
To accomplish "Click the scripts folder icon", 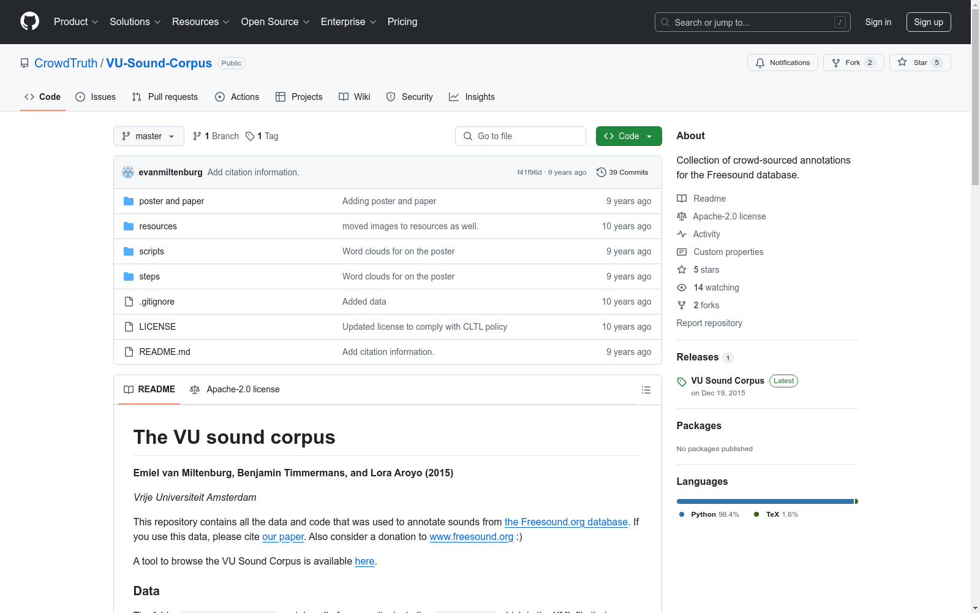I will [129, 251].
